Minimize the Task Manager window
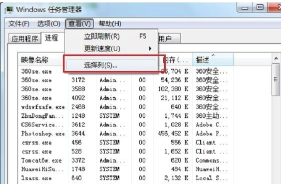Viewport: 281px width, 184px height. (x=245, y=7)
